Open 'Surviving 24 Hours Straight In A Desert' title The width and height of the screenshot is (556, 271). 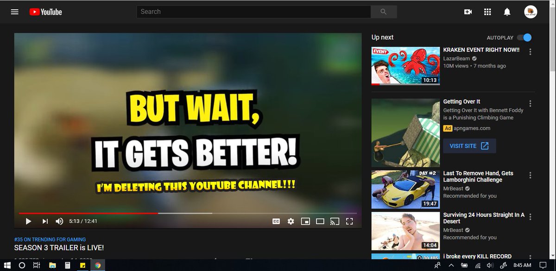tap(484, 218)
